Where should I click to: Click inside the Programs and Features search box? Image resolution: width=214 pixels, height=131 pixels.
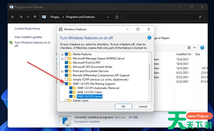click(x=165, y=17)
